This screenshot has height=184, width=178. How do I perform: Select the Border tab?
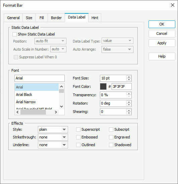pyautogui.click(x=56, y=18)
